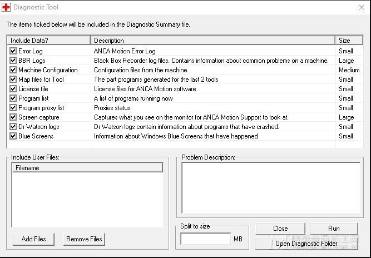Click the 'Dr Watson logs' row label
This screenshot has width=371, height=258.
tap(39, 127)
